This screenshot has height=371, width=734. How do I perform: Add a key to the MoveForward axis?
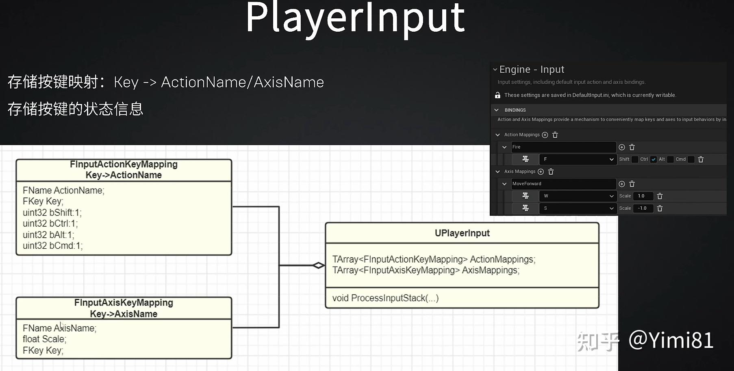point(622,184)
